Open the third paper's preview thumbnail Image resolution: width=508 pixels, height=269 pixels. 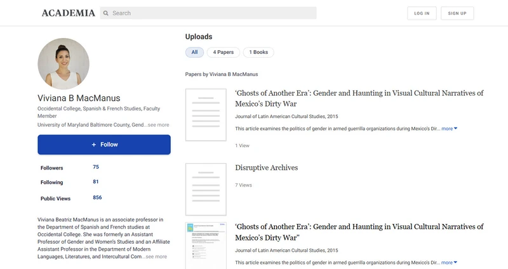click(x=206, y=246)
